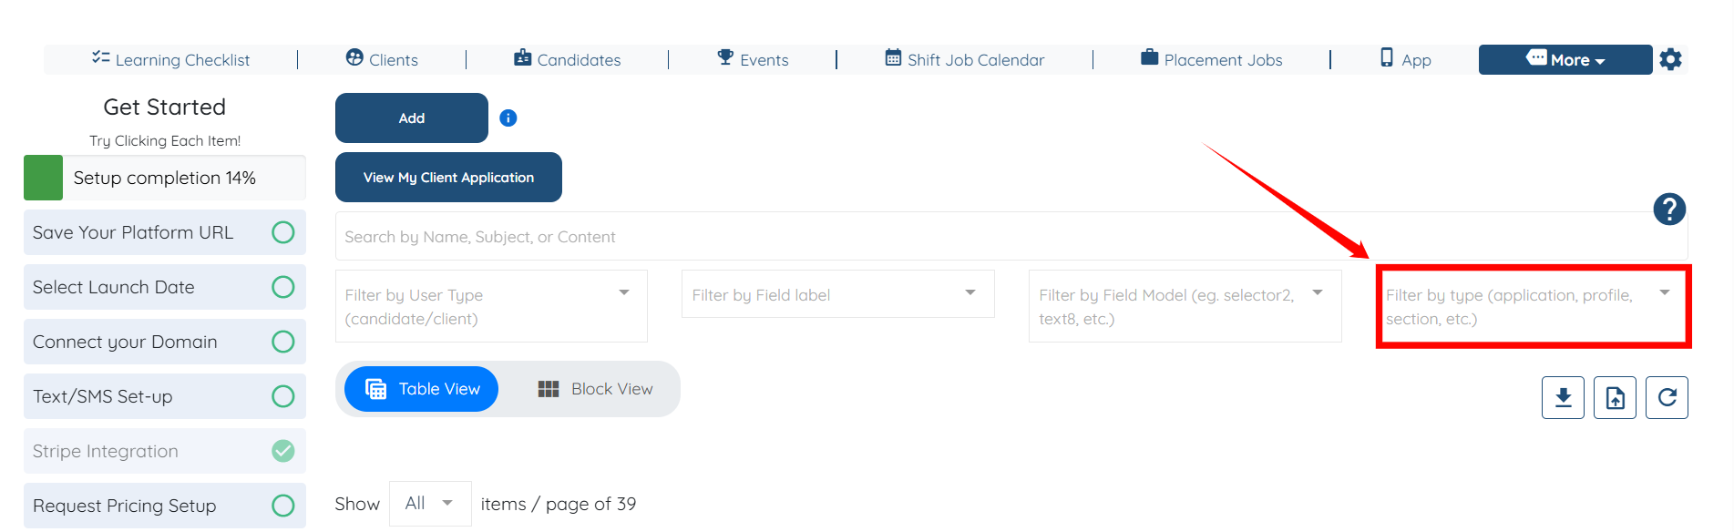Open the Candidates tab
Viewport: 1734px width, 532px height.
(x=567, y=60)
